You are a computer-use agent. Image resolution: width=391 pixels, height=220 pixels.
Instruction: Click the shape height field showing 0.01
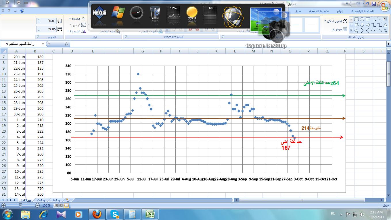pyautogui.click(x=46, y=21)
